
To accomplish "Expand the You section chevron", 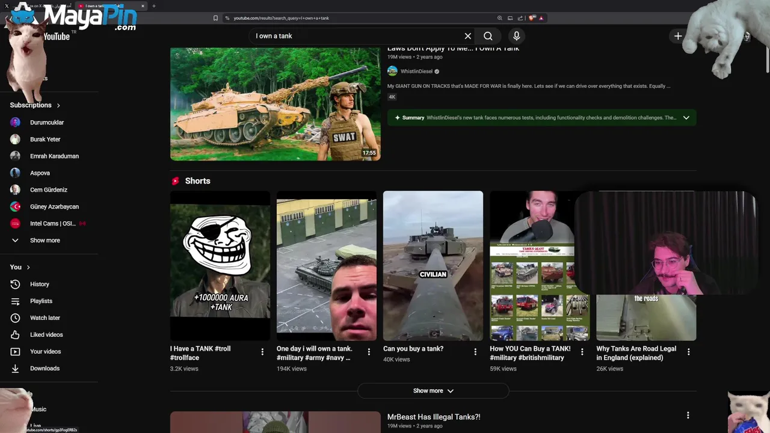I will (28, 267).
